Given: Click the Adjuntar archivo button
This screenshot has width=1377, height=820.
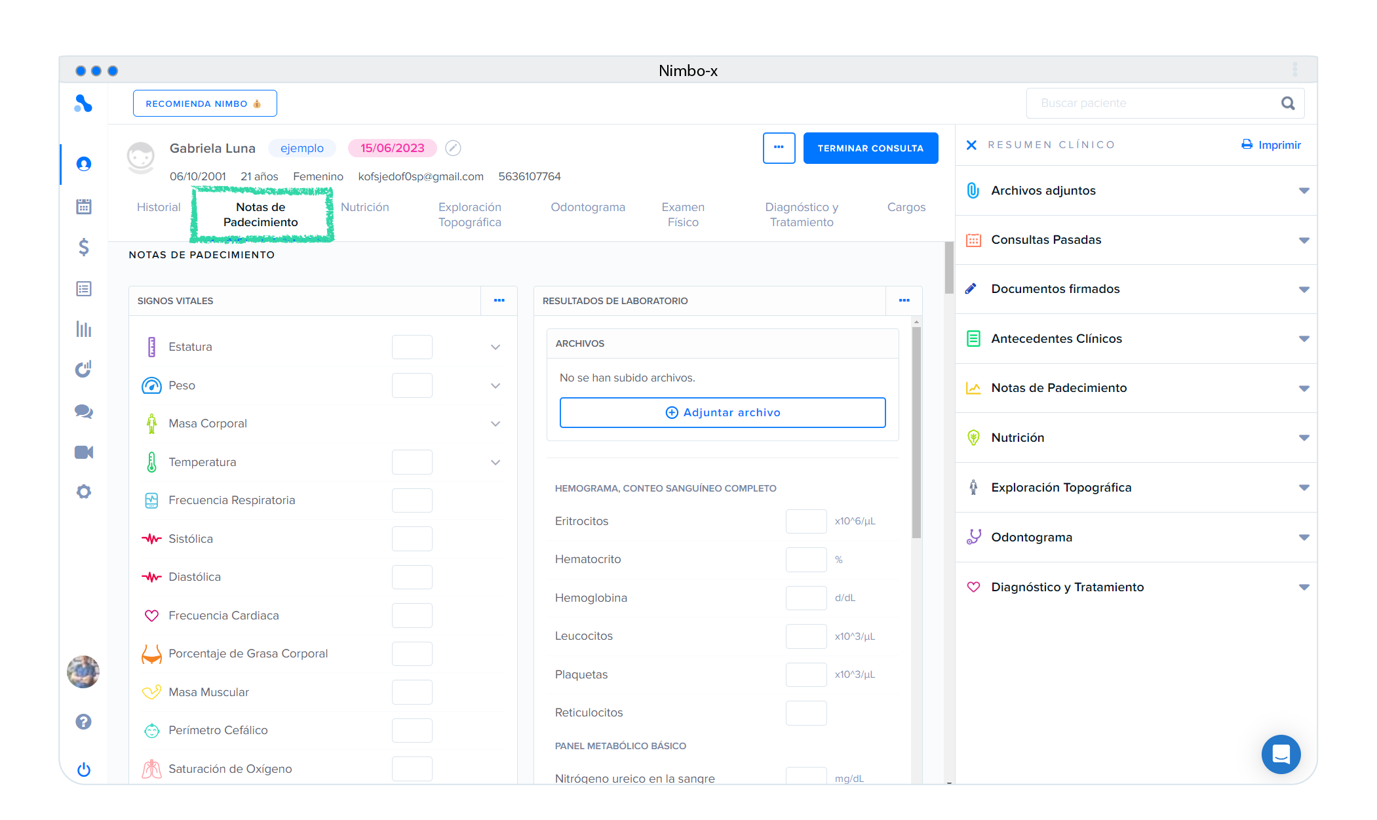Looking at the screenshot, I should 722,412.
